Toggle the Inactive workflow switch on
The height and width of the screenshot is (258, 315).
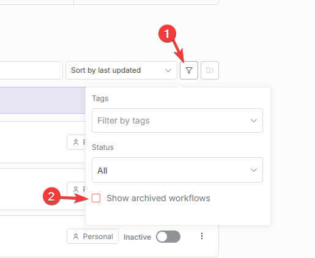pos(168,237)
